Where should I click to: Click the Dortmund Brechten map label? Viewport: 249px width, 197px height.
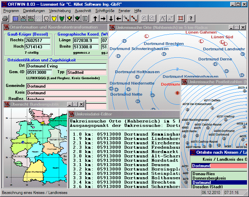pos(164,44)
